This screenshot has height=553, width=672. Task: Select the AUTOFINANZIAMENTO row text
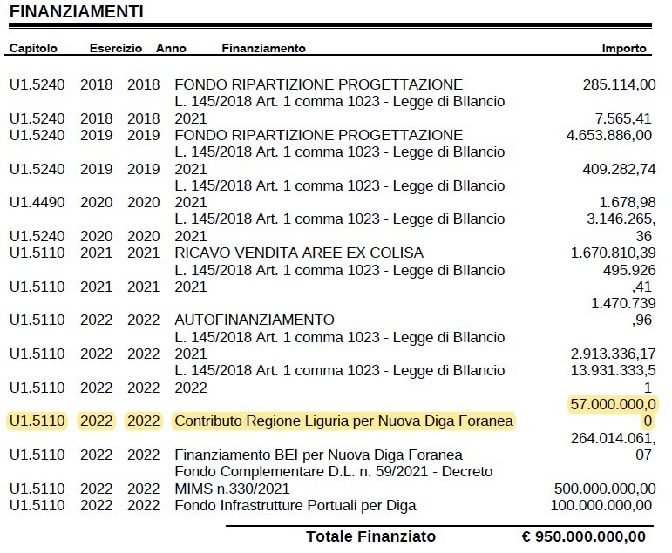(x=255, y=320)
